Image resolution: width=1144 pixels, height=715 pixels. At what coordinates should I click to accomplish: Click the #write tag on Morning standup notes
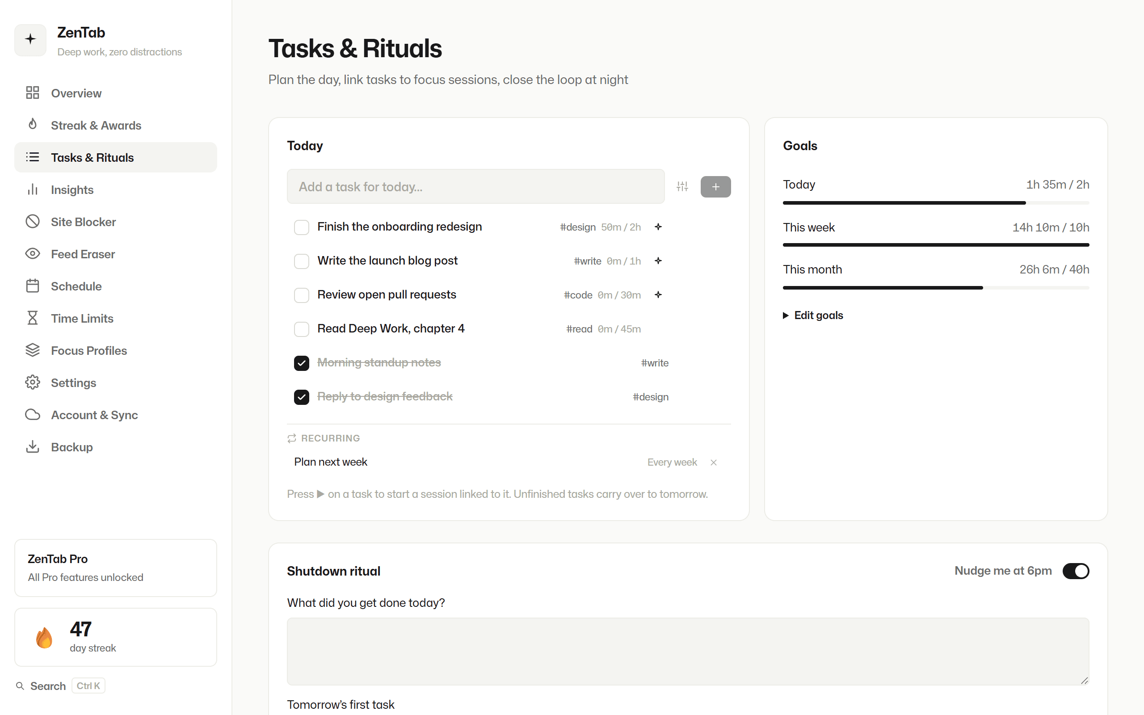pyautogui.click(x=654, y=363)
